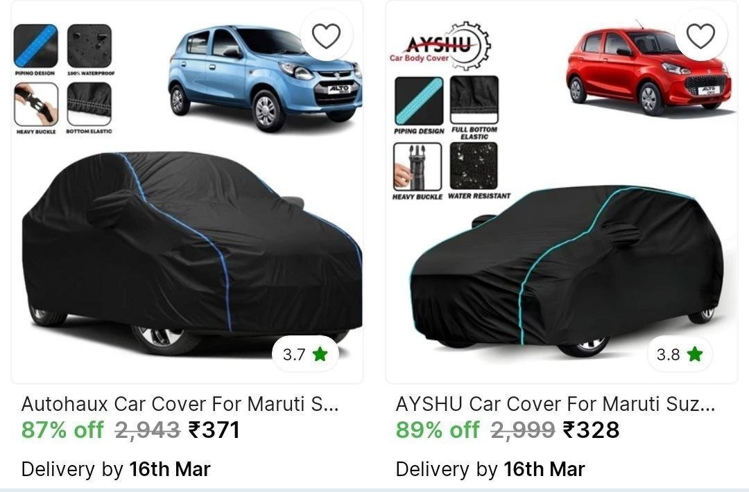Click the ₹328 discounted price

(591, 430)
